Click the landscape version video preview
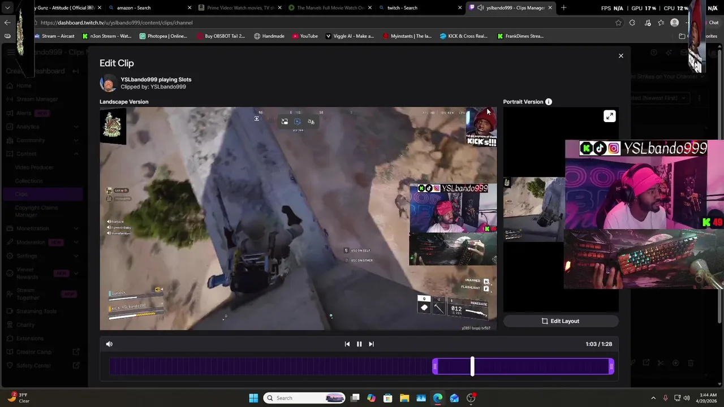This screenshot has width=724, height=407. (x=298, y=219)
